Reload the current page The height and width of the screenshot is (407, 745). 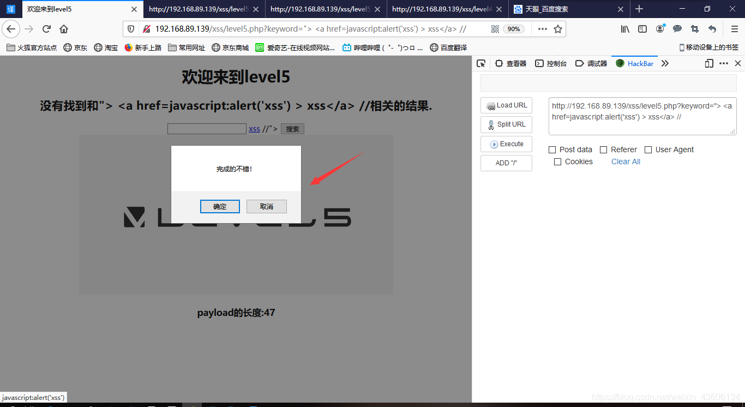tap(47, 29)
